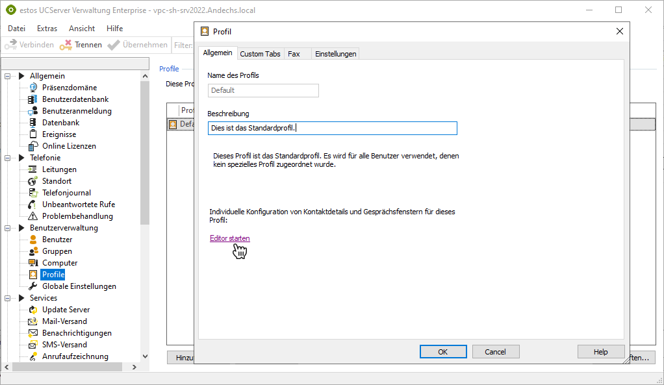Switch to the Custom Tabs tab
The width and height of the screenshot is (664, 385).
tap(260, 54)
